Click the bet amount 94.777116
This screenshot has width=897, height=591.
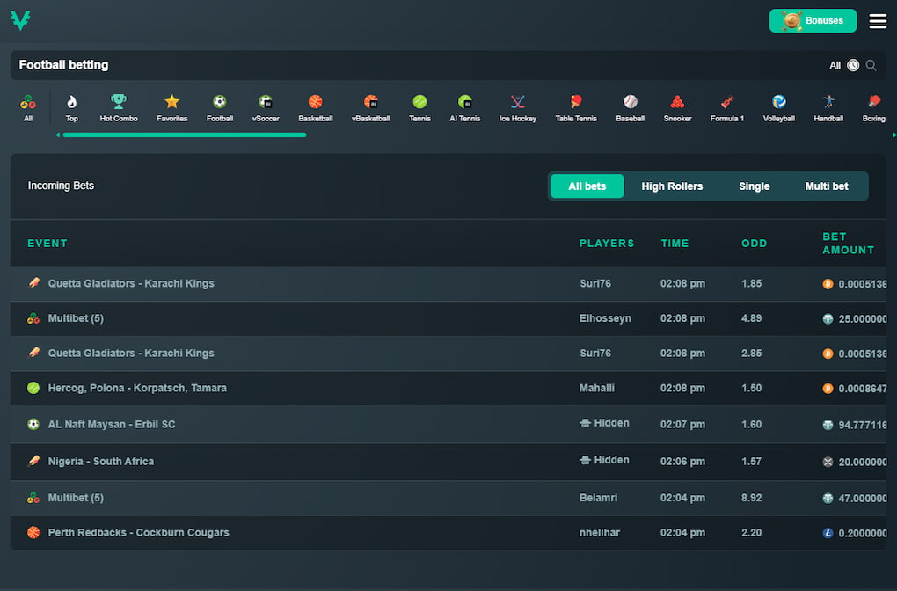(x=862, y=425)
